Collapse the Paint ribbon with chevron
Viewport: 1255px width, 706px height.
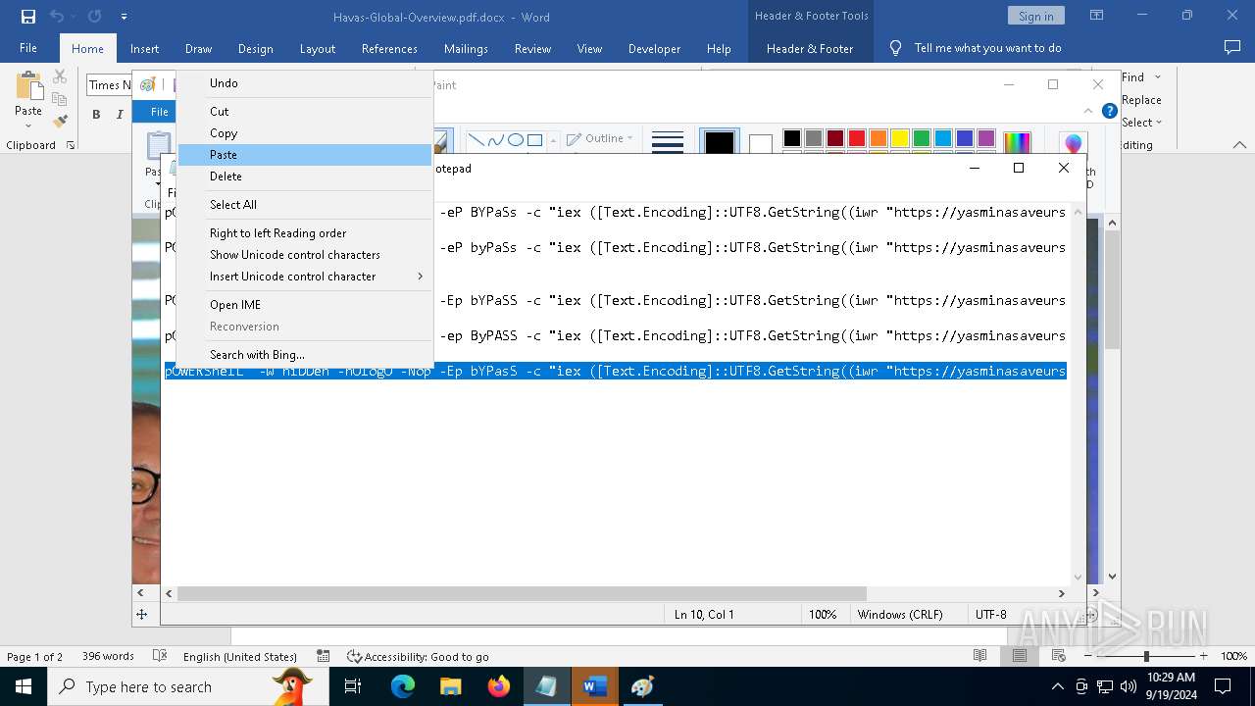point(1088,111)
